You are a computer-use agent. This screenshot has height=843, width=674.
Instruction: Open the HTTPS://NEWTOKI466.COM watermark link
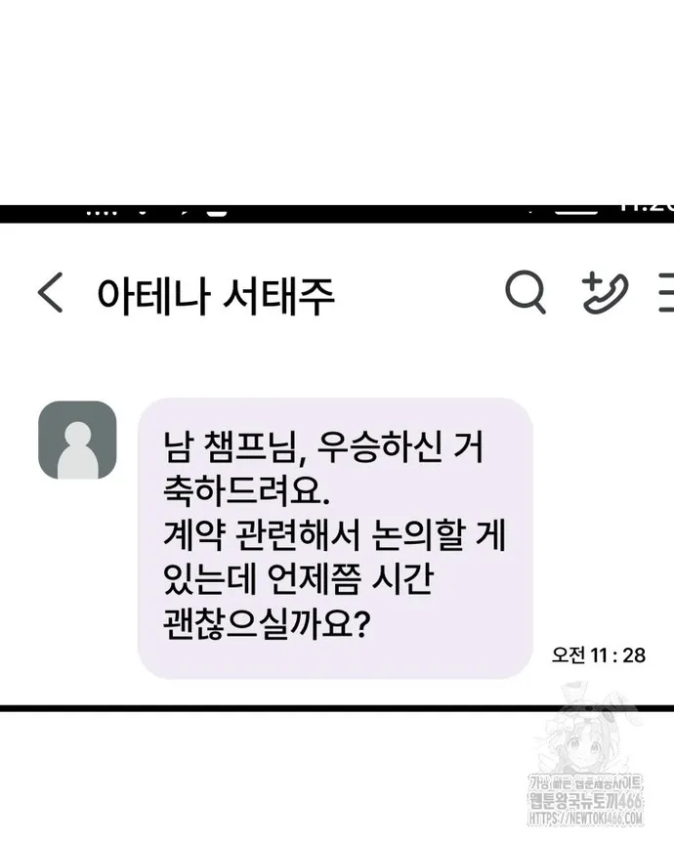[586, 819]
